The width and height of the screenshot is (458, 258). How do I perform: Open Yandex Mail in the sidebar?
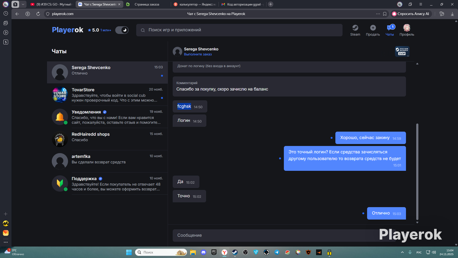click(x=6, y=233)
